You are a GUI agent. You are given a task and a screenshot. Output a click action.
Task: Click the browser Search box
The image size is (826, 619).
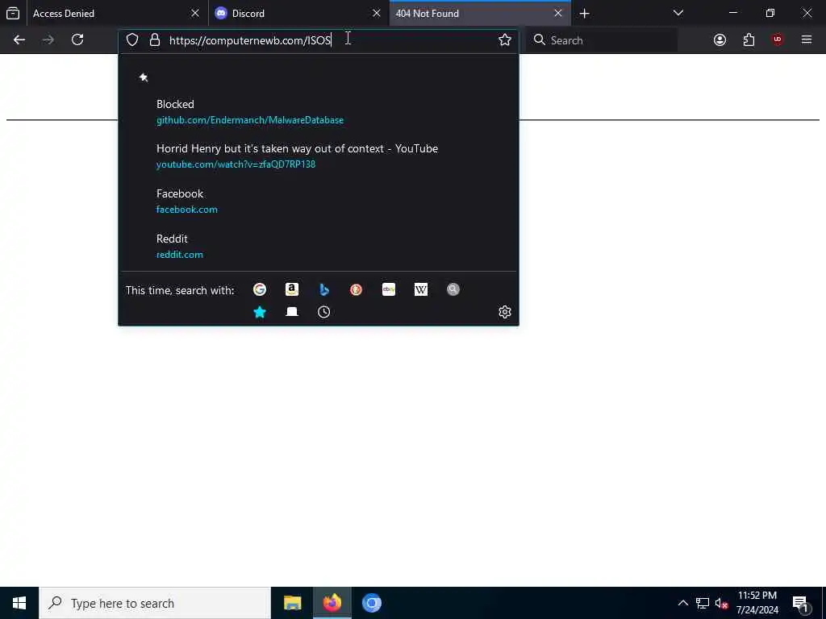[602, 40]
